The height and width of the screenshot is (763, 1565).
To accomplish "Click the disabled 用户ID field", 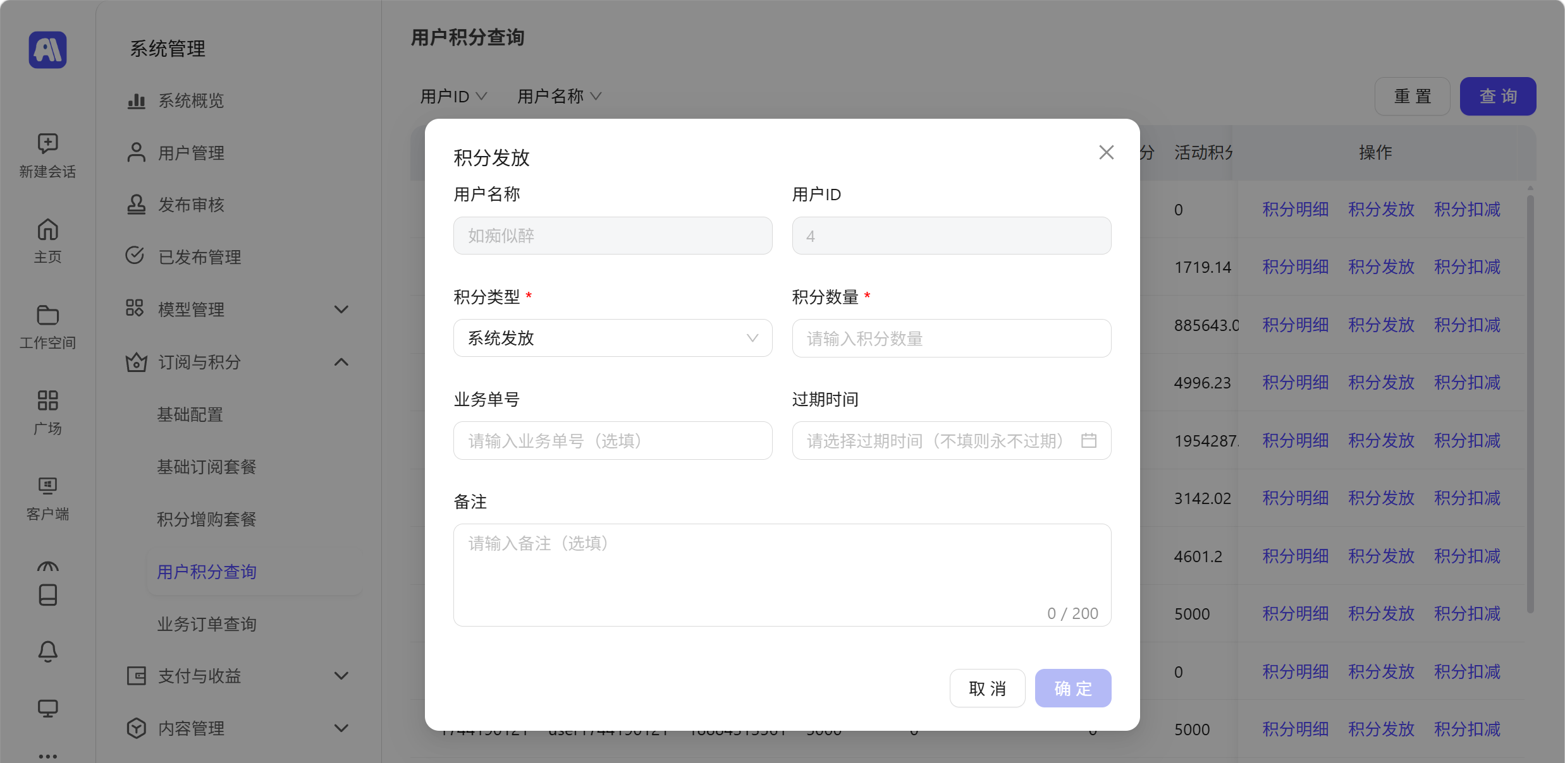I will point(952,236).
